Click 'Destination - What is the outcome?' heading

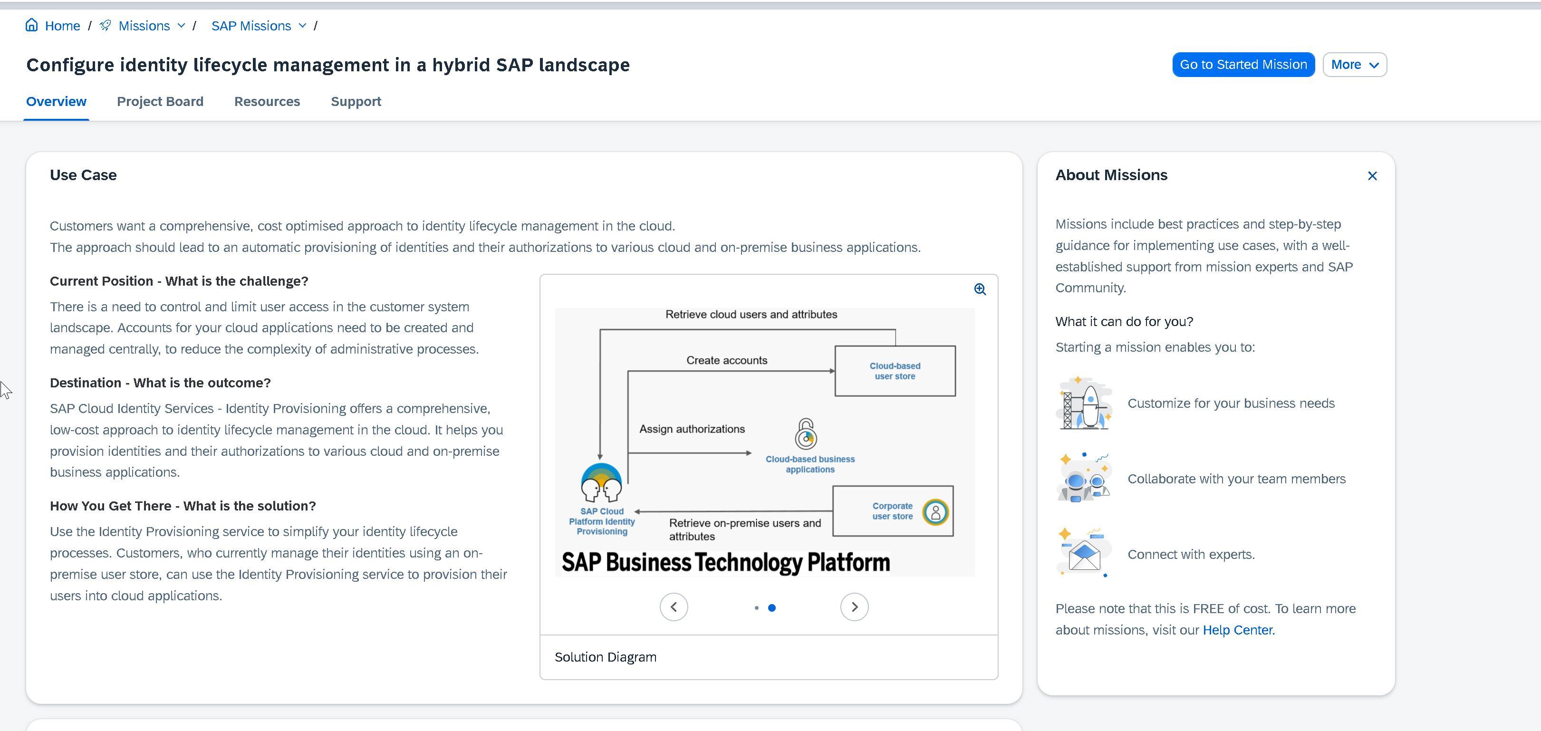(160, 383)
